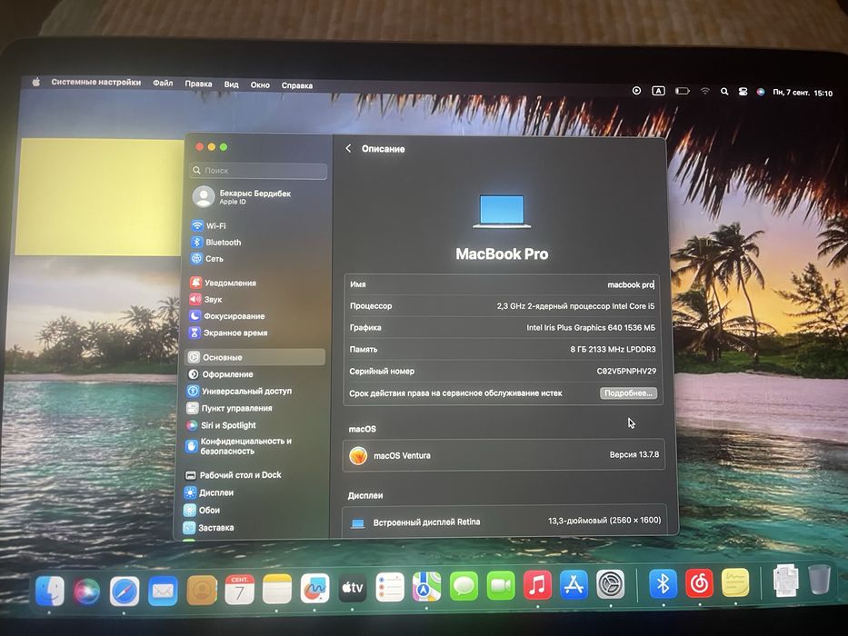Show battery status in menu bar

(x=682, y=91)
